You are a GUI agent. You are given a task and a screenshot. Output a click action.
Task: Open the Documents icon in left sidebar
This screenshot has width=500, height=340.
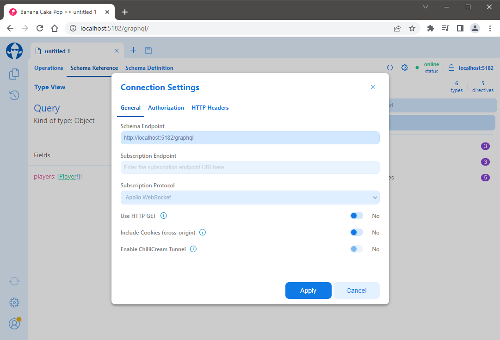point(14,74)
